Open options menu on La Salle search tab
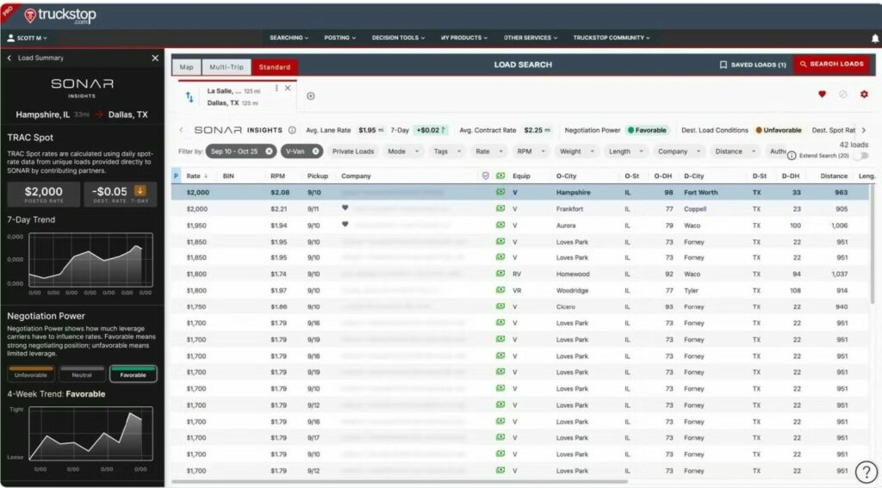Screen dimensions: 882x488 pos(276,89)
